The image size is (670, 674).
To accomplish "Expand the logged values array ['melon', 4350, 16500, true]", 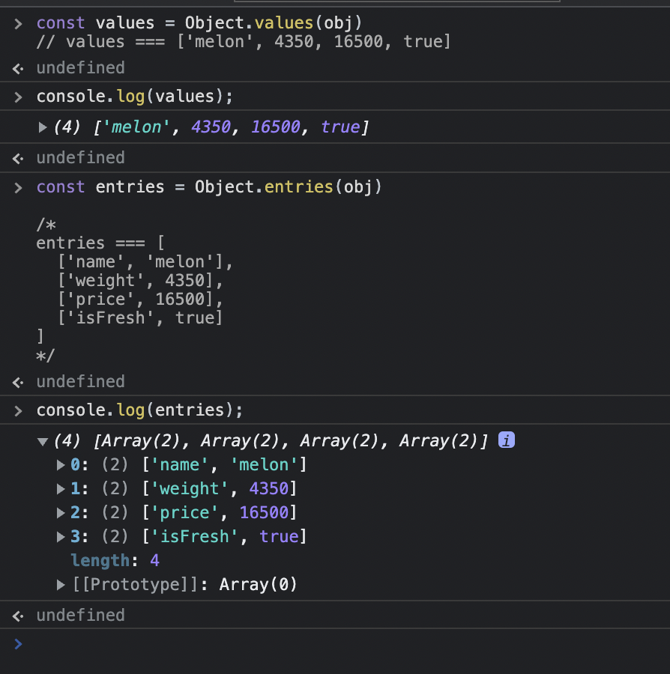I will (x=43, y=127).
